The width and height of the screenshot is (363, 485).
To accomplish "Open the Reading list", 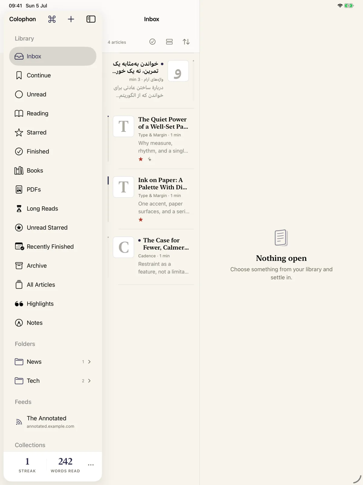I will coord(53,113).
